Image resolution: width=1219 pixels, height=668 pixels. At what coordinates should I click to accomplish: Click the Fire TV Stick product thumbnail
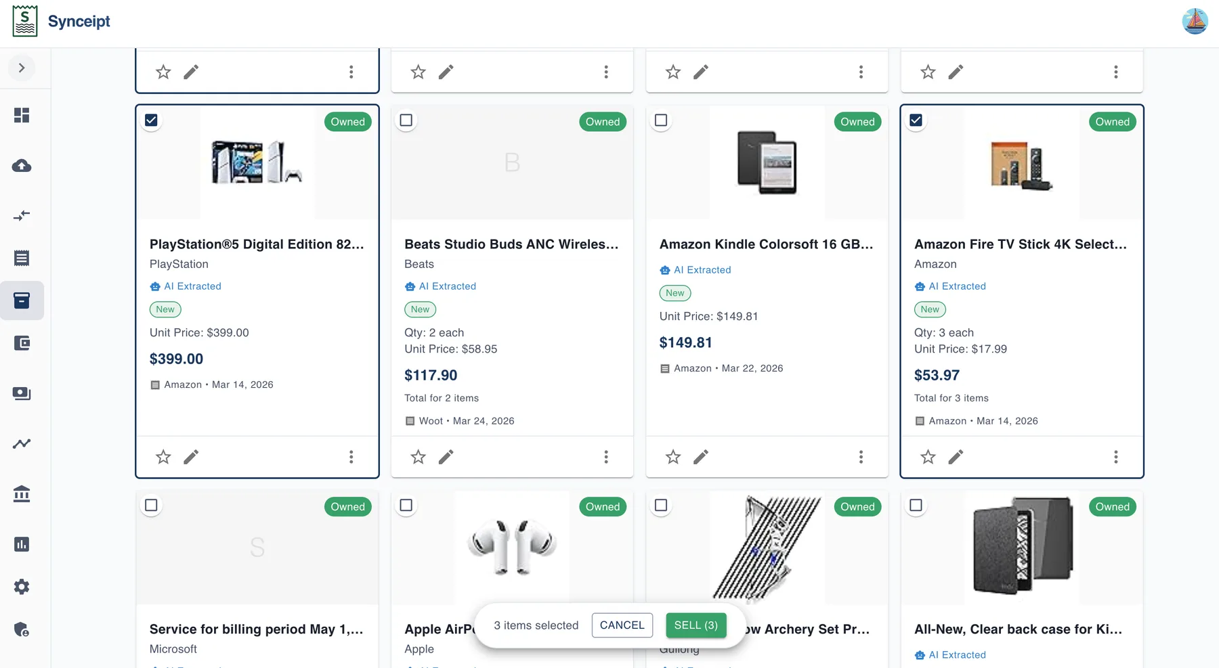[1022, 162]
